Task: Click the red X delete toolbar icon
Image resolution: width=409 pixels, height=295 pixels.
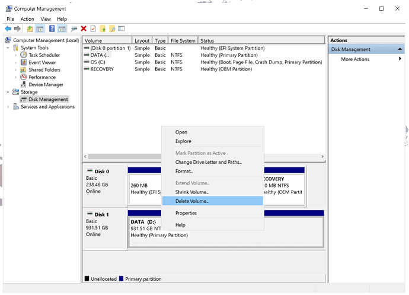Action: tap(84, 28)
